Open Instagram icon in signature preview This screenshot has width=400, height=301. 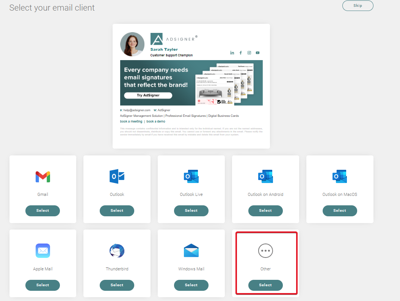pos(249,53)
